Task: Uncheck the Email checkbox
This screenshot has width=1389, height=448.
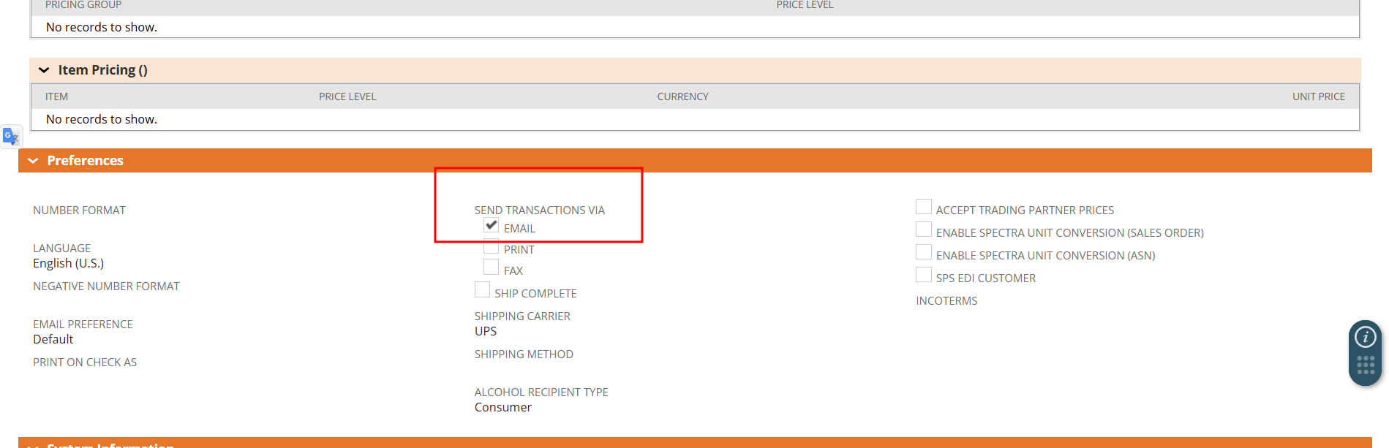Action: pos(492,226)
